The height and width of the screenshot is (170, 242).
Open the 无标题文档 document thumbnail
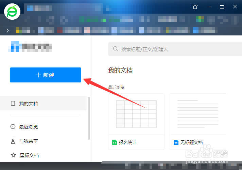(x=198, y=114)
